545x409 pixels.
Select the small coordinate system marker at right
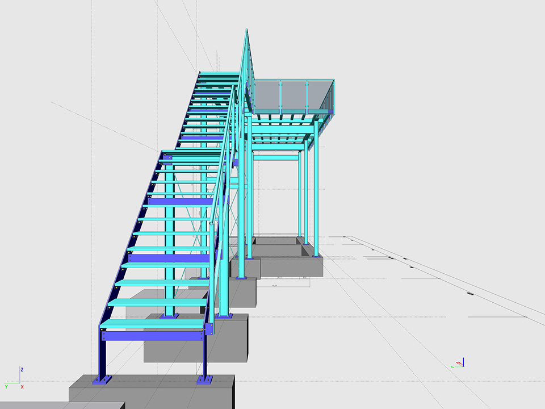point(460,364)
